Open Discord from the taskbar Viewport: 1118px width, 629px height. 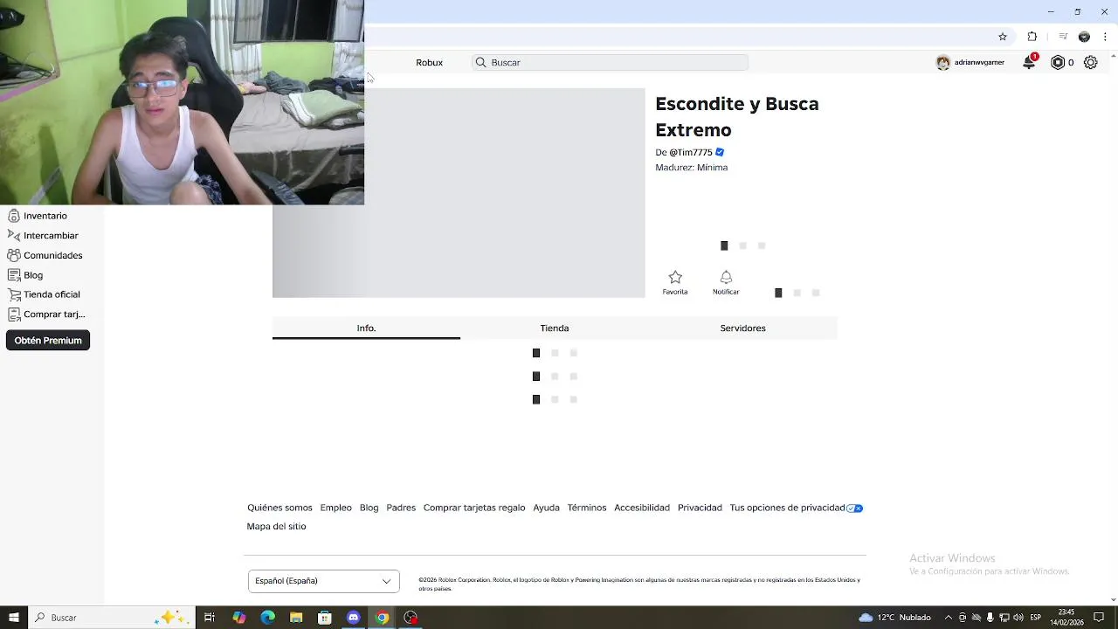pyautogui.click(x=353, y=618)
